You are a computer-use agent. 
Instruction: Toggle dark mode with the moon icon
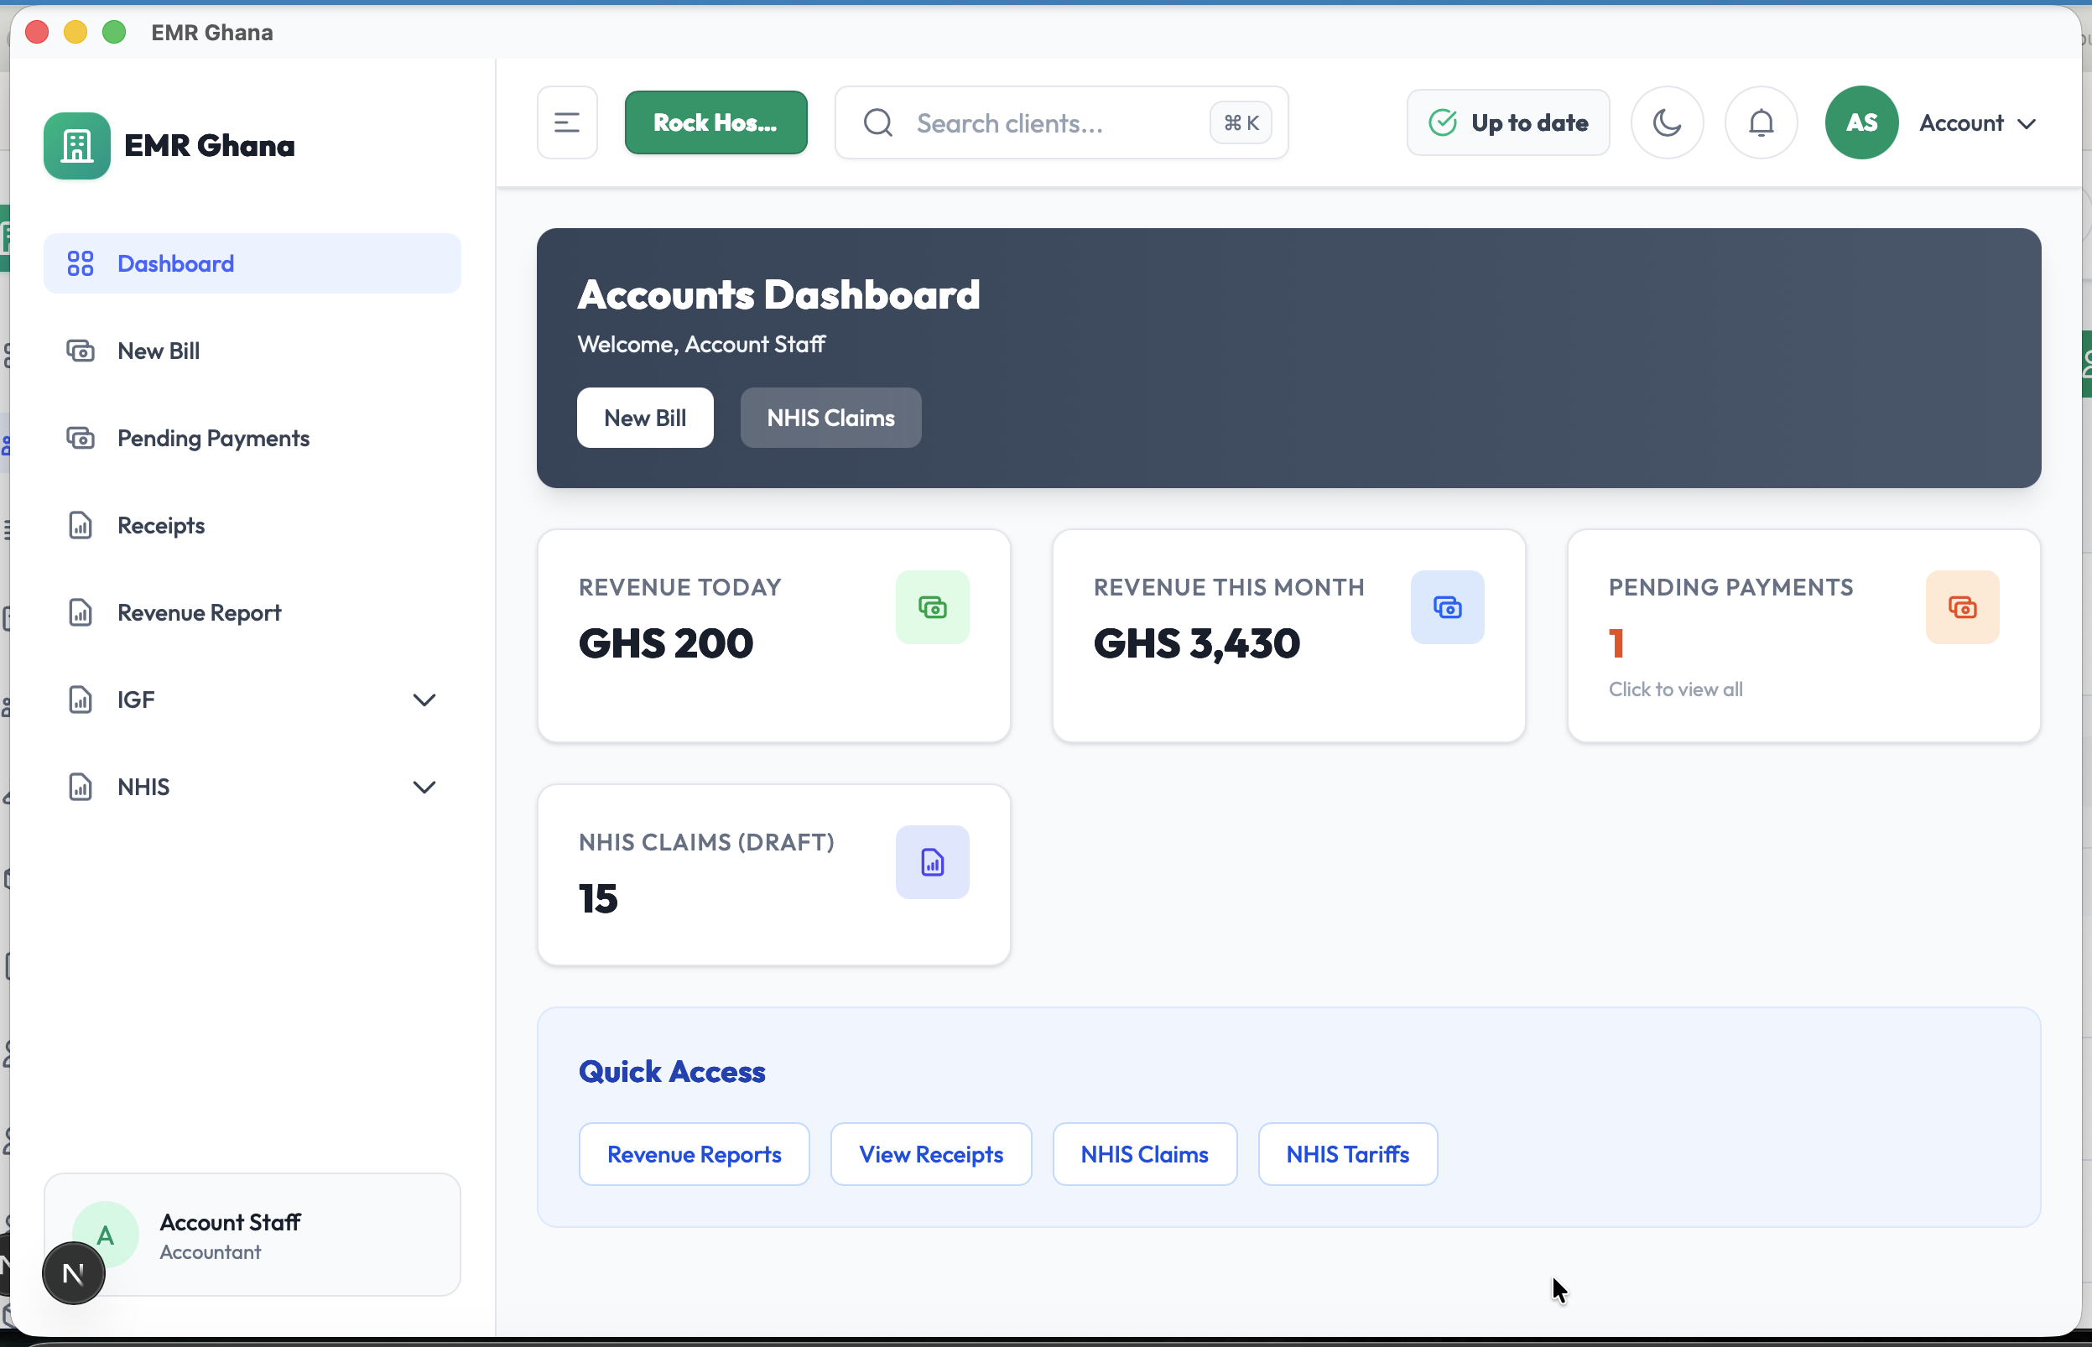click(x=1667, y=122)
